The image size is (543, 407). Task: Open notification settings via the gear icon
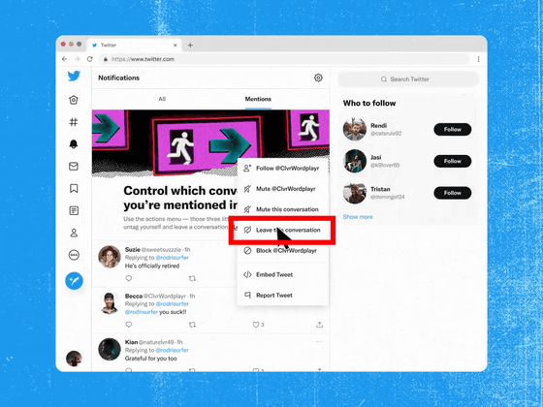(318, 78)
